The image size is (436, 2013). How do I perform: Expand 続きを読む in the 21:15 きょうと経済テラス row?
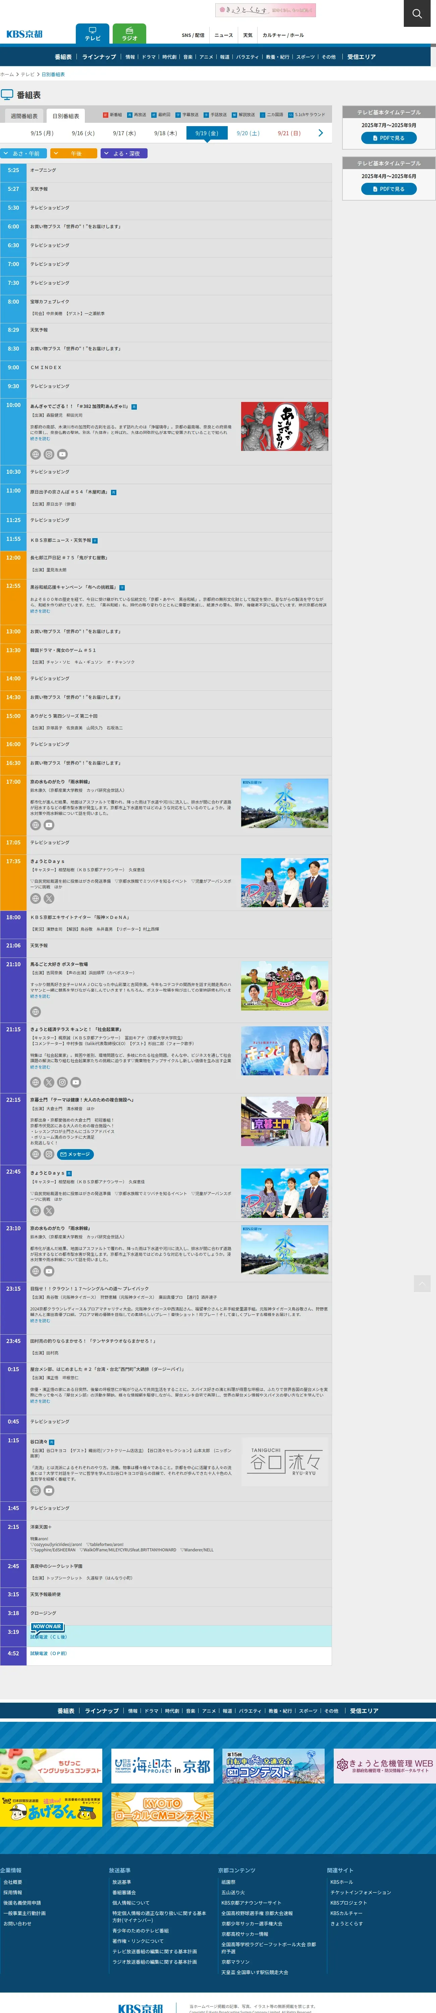[x=40, y=1067]
